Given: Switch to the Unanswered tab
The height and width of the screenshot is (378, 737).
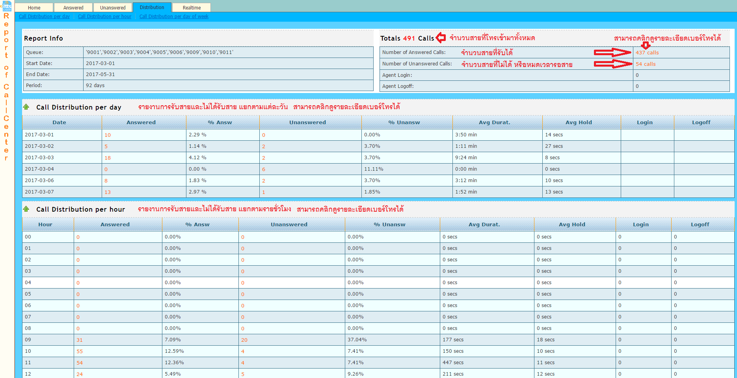Looking at the screenshot, I should (x=113, y=7).
